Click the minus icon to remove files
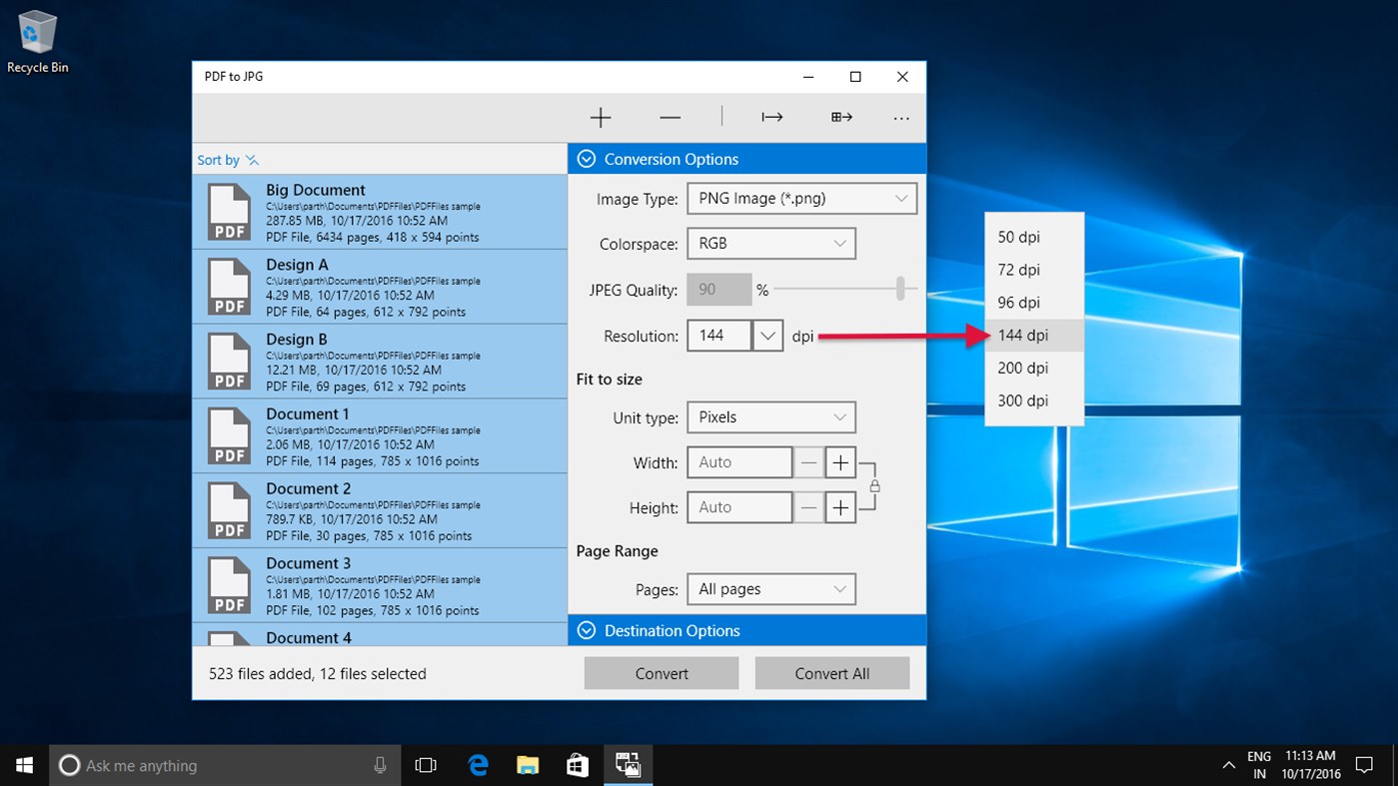Screen dimensions: 1398x786 pyautogui.click(x=670, y=118)
